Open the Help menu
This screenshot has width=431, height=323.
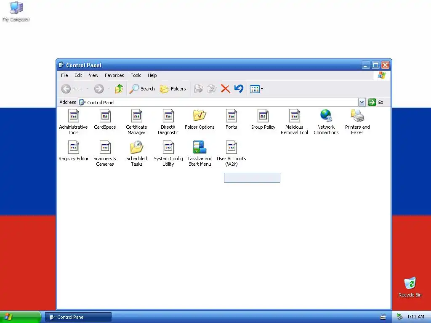pos(152,75)
